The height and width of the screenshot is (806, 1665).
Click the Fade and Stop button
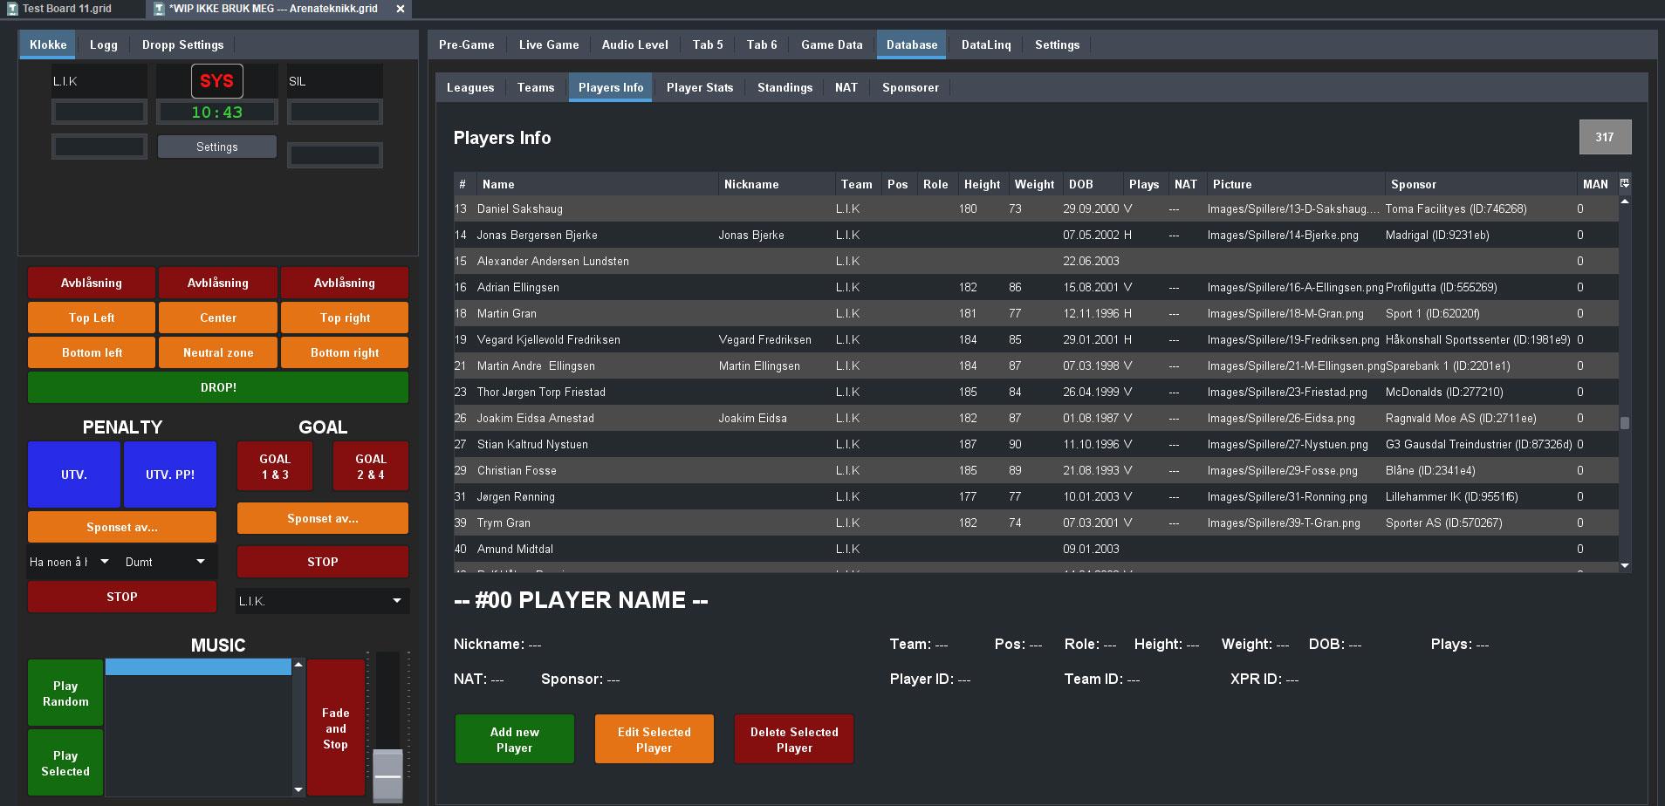coord(336,728)
